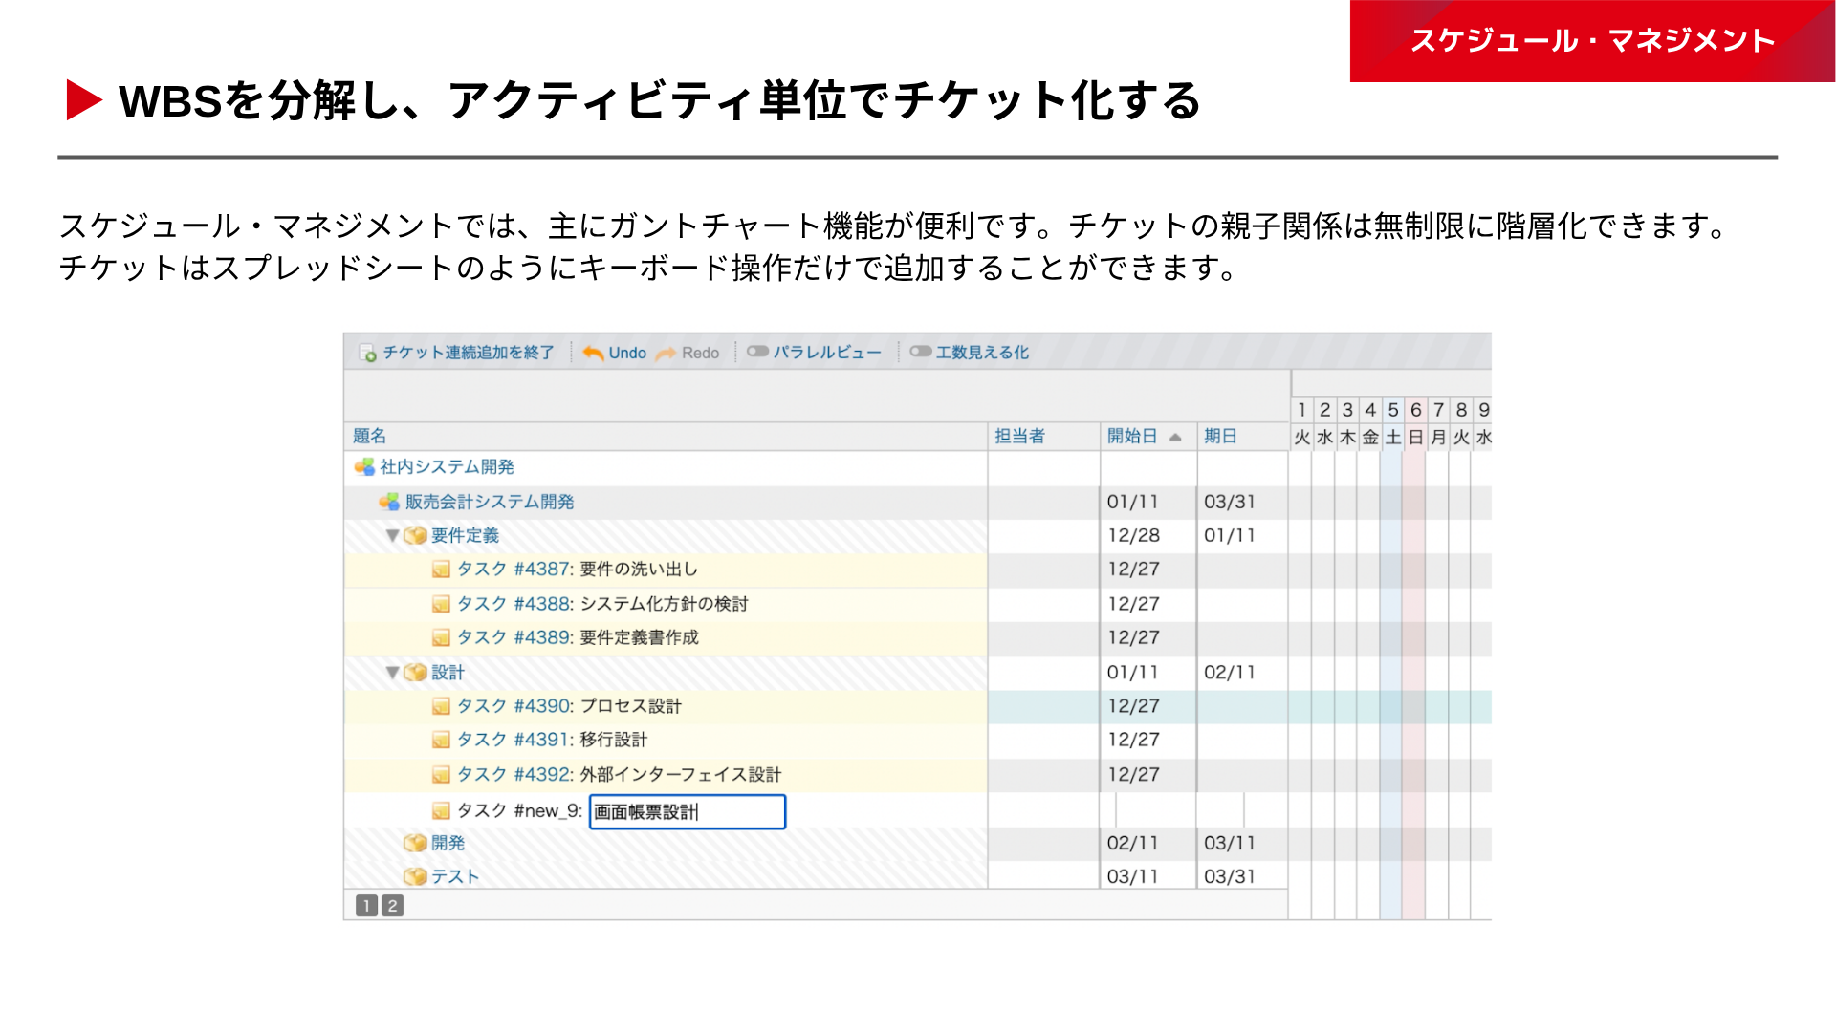Click the icon of task #4387
The height and width of the screenshot is (1032, 1836).
pos(441,570)
